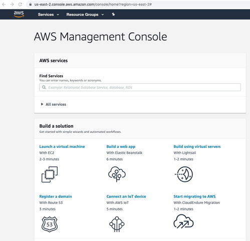This screenshot has width=250, height=241.
Task: Click the Lightsail compass icon
Action: (x=184, y=174)
